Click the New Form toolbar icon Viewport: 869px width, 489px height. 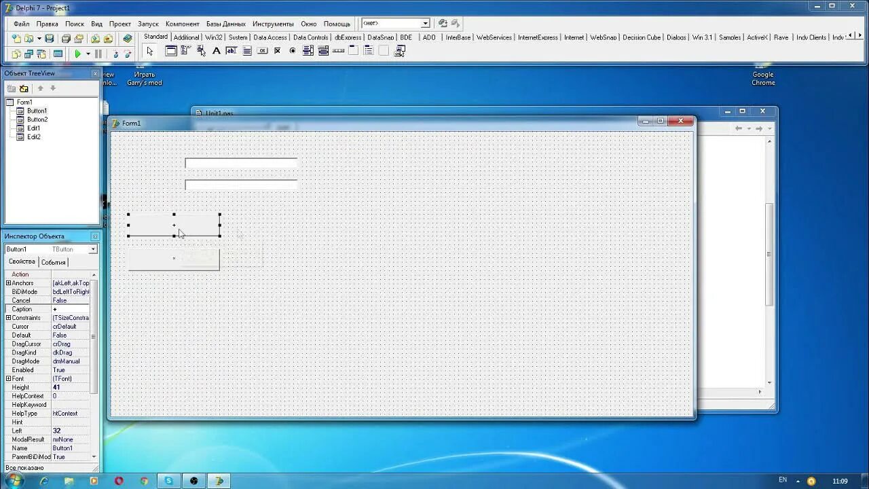pos(58,54)
